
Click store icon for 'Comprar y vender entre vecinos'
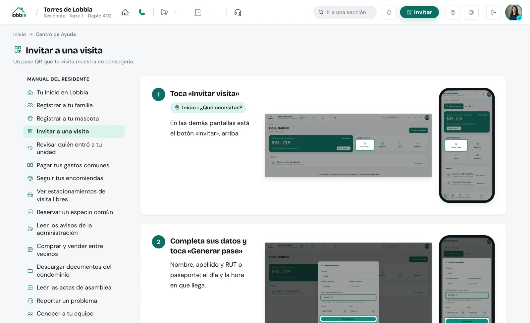coord(30,250)
